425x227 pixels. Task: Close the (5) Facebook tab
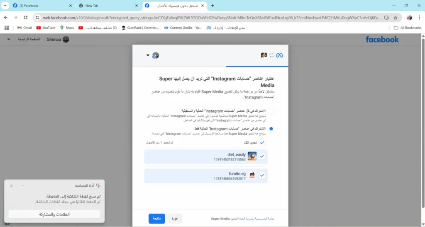point(71,6)
